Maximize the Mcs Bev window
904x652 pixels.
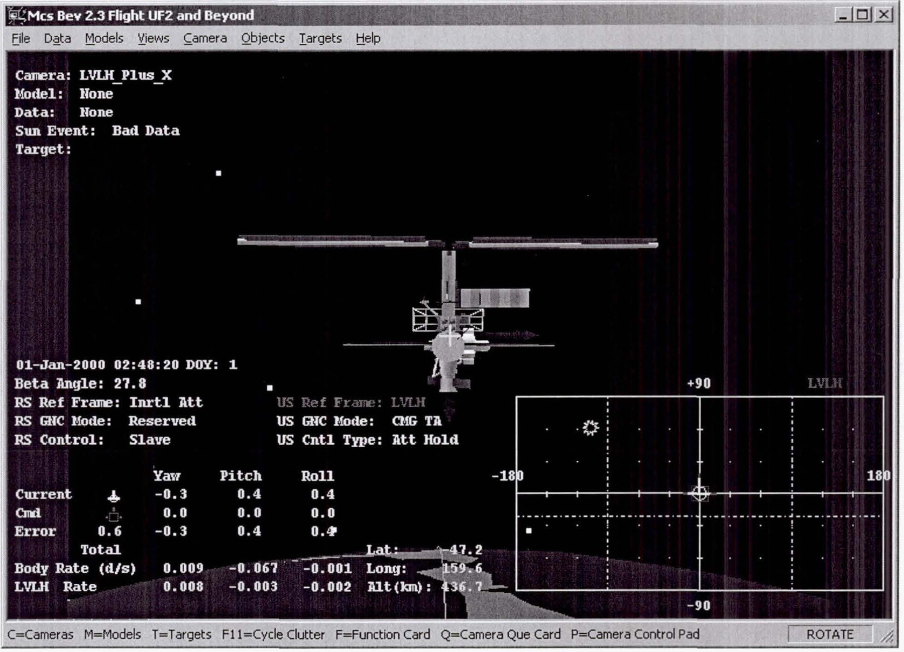point(862,15)
